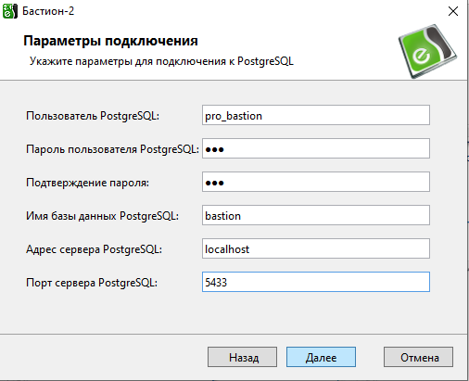Click the Бастион-2 window title text
This screenshot has height=381, width=469.
(48, 11)
